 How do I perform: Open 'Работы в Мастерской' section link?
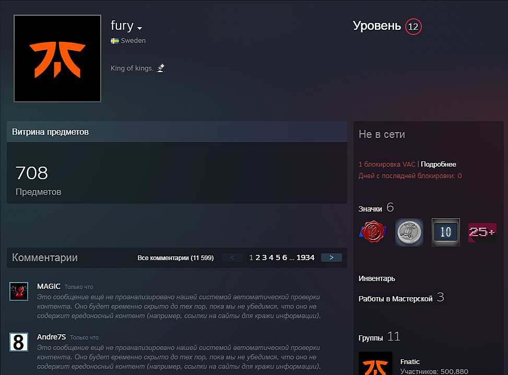coord(395,299)
